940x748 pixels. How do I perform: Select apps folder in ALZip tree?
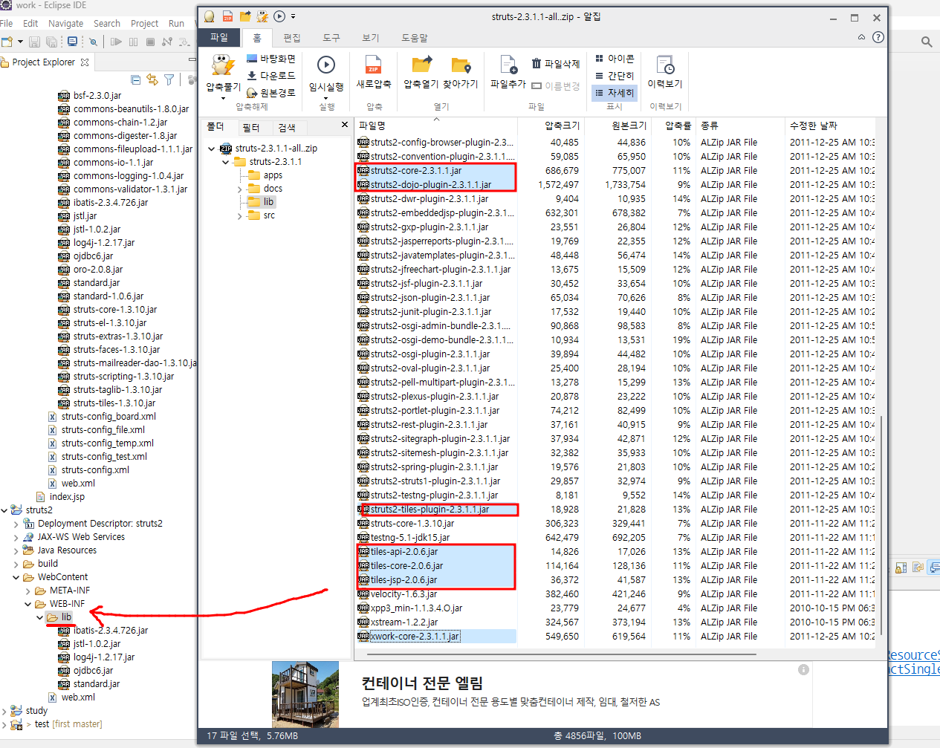tap(273, 175)
